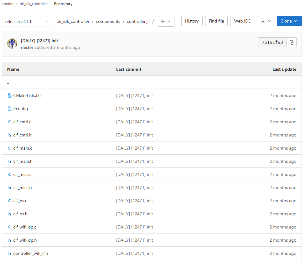The image size is (305, 262).
Task: Launch the Web IDE
Action: (x=242, y=21)
